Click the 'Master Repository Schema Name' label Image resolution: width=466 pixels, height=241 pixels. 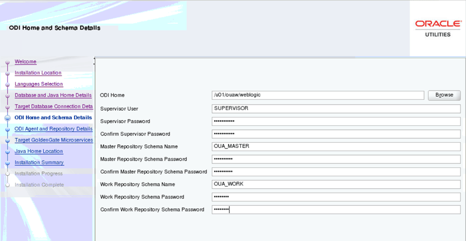coord(139,146)
